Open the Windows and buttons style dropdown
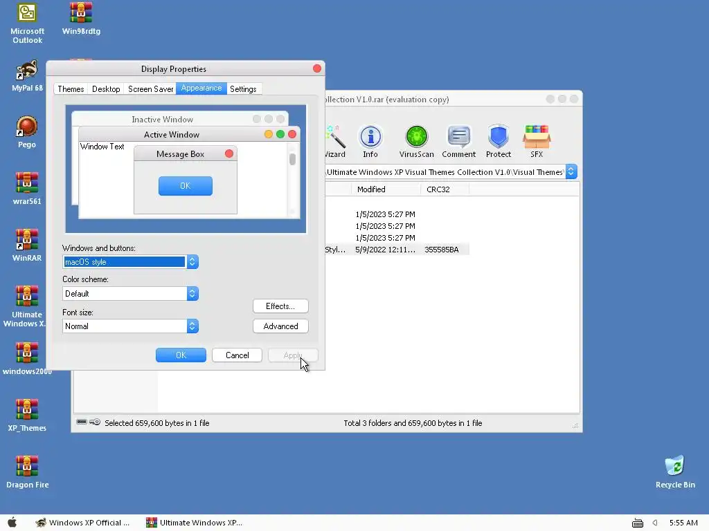This screenshot has height=531, width=709. coord(192,262)
